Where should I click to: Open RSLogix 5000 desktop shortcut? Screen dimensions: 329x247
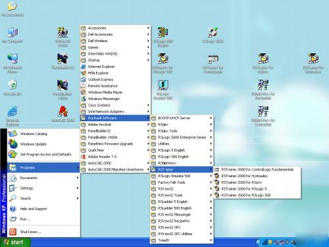[x=213, y=35]
